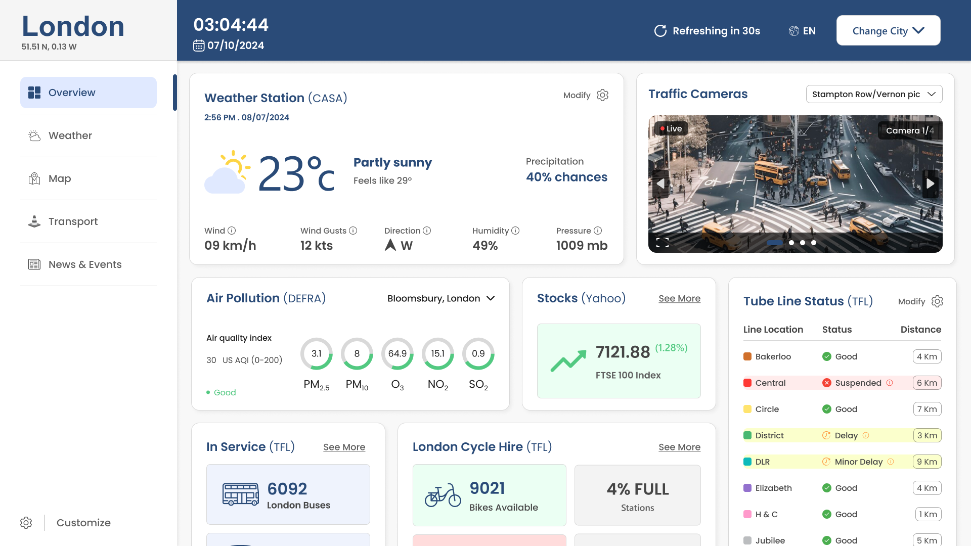
Task: Toggle fullscreen on the live traffic camera
Action: tap(663, 243)
